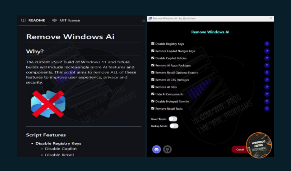Open the GitHub link icon

click(x=168, y=149)
